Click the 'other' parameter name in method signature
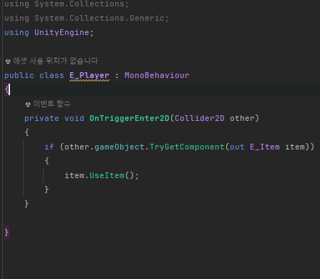Screen dimensions: 320x279 [242, 119]
